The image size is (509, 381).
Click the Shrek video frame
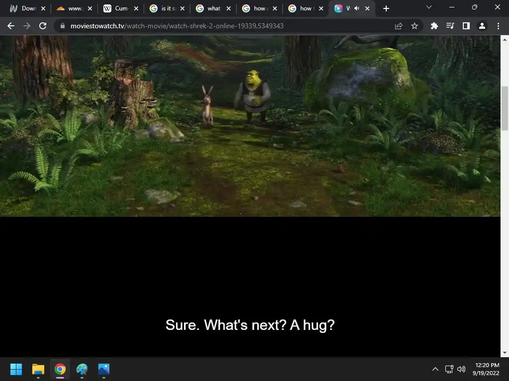pos(250,126)
